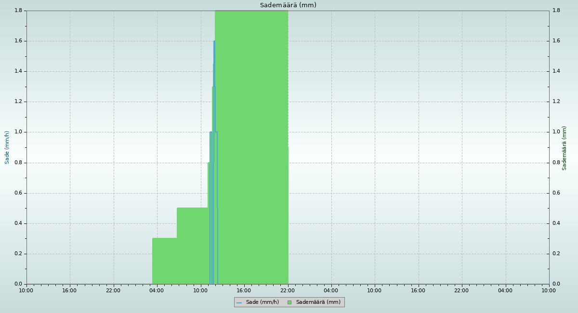
Task: Select the "Sademäärä (mm)" legend label text
Action: (318, 302)
